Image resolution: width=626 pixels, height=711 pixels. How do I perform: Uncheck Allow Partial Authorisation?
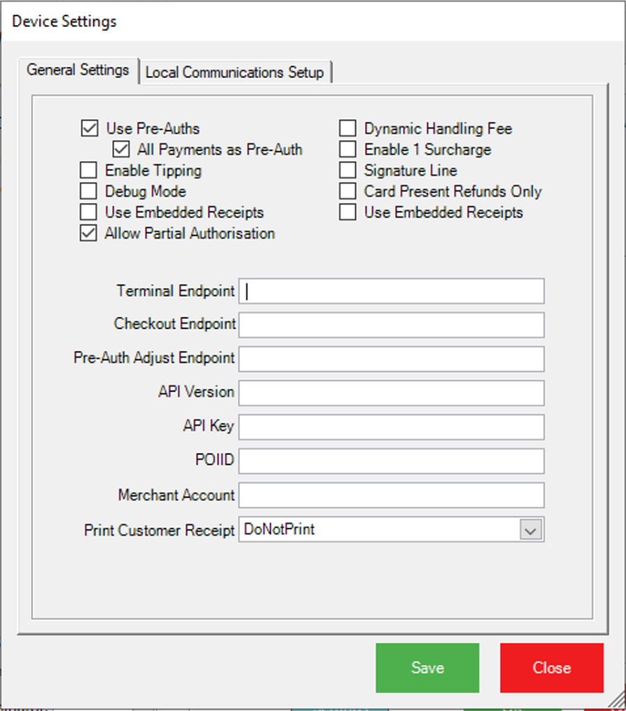pyautogui.click(x=89, y=233)
